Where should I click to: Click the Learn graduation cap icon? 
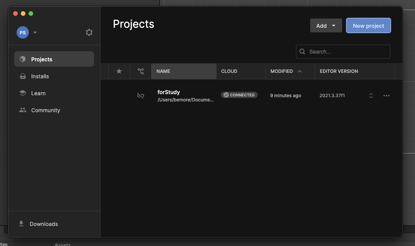(x=23, y=93)
